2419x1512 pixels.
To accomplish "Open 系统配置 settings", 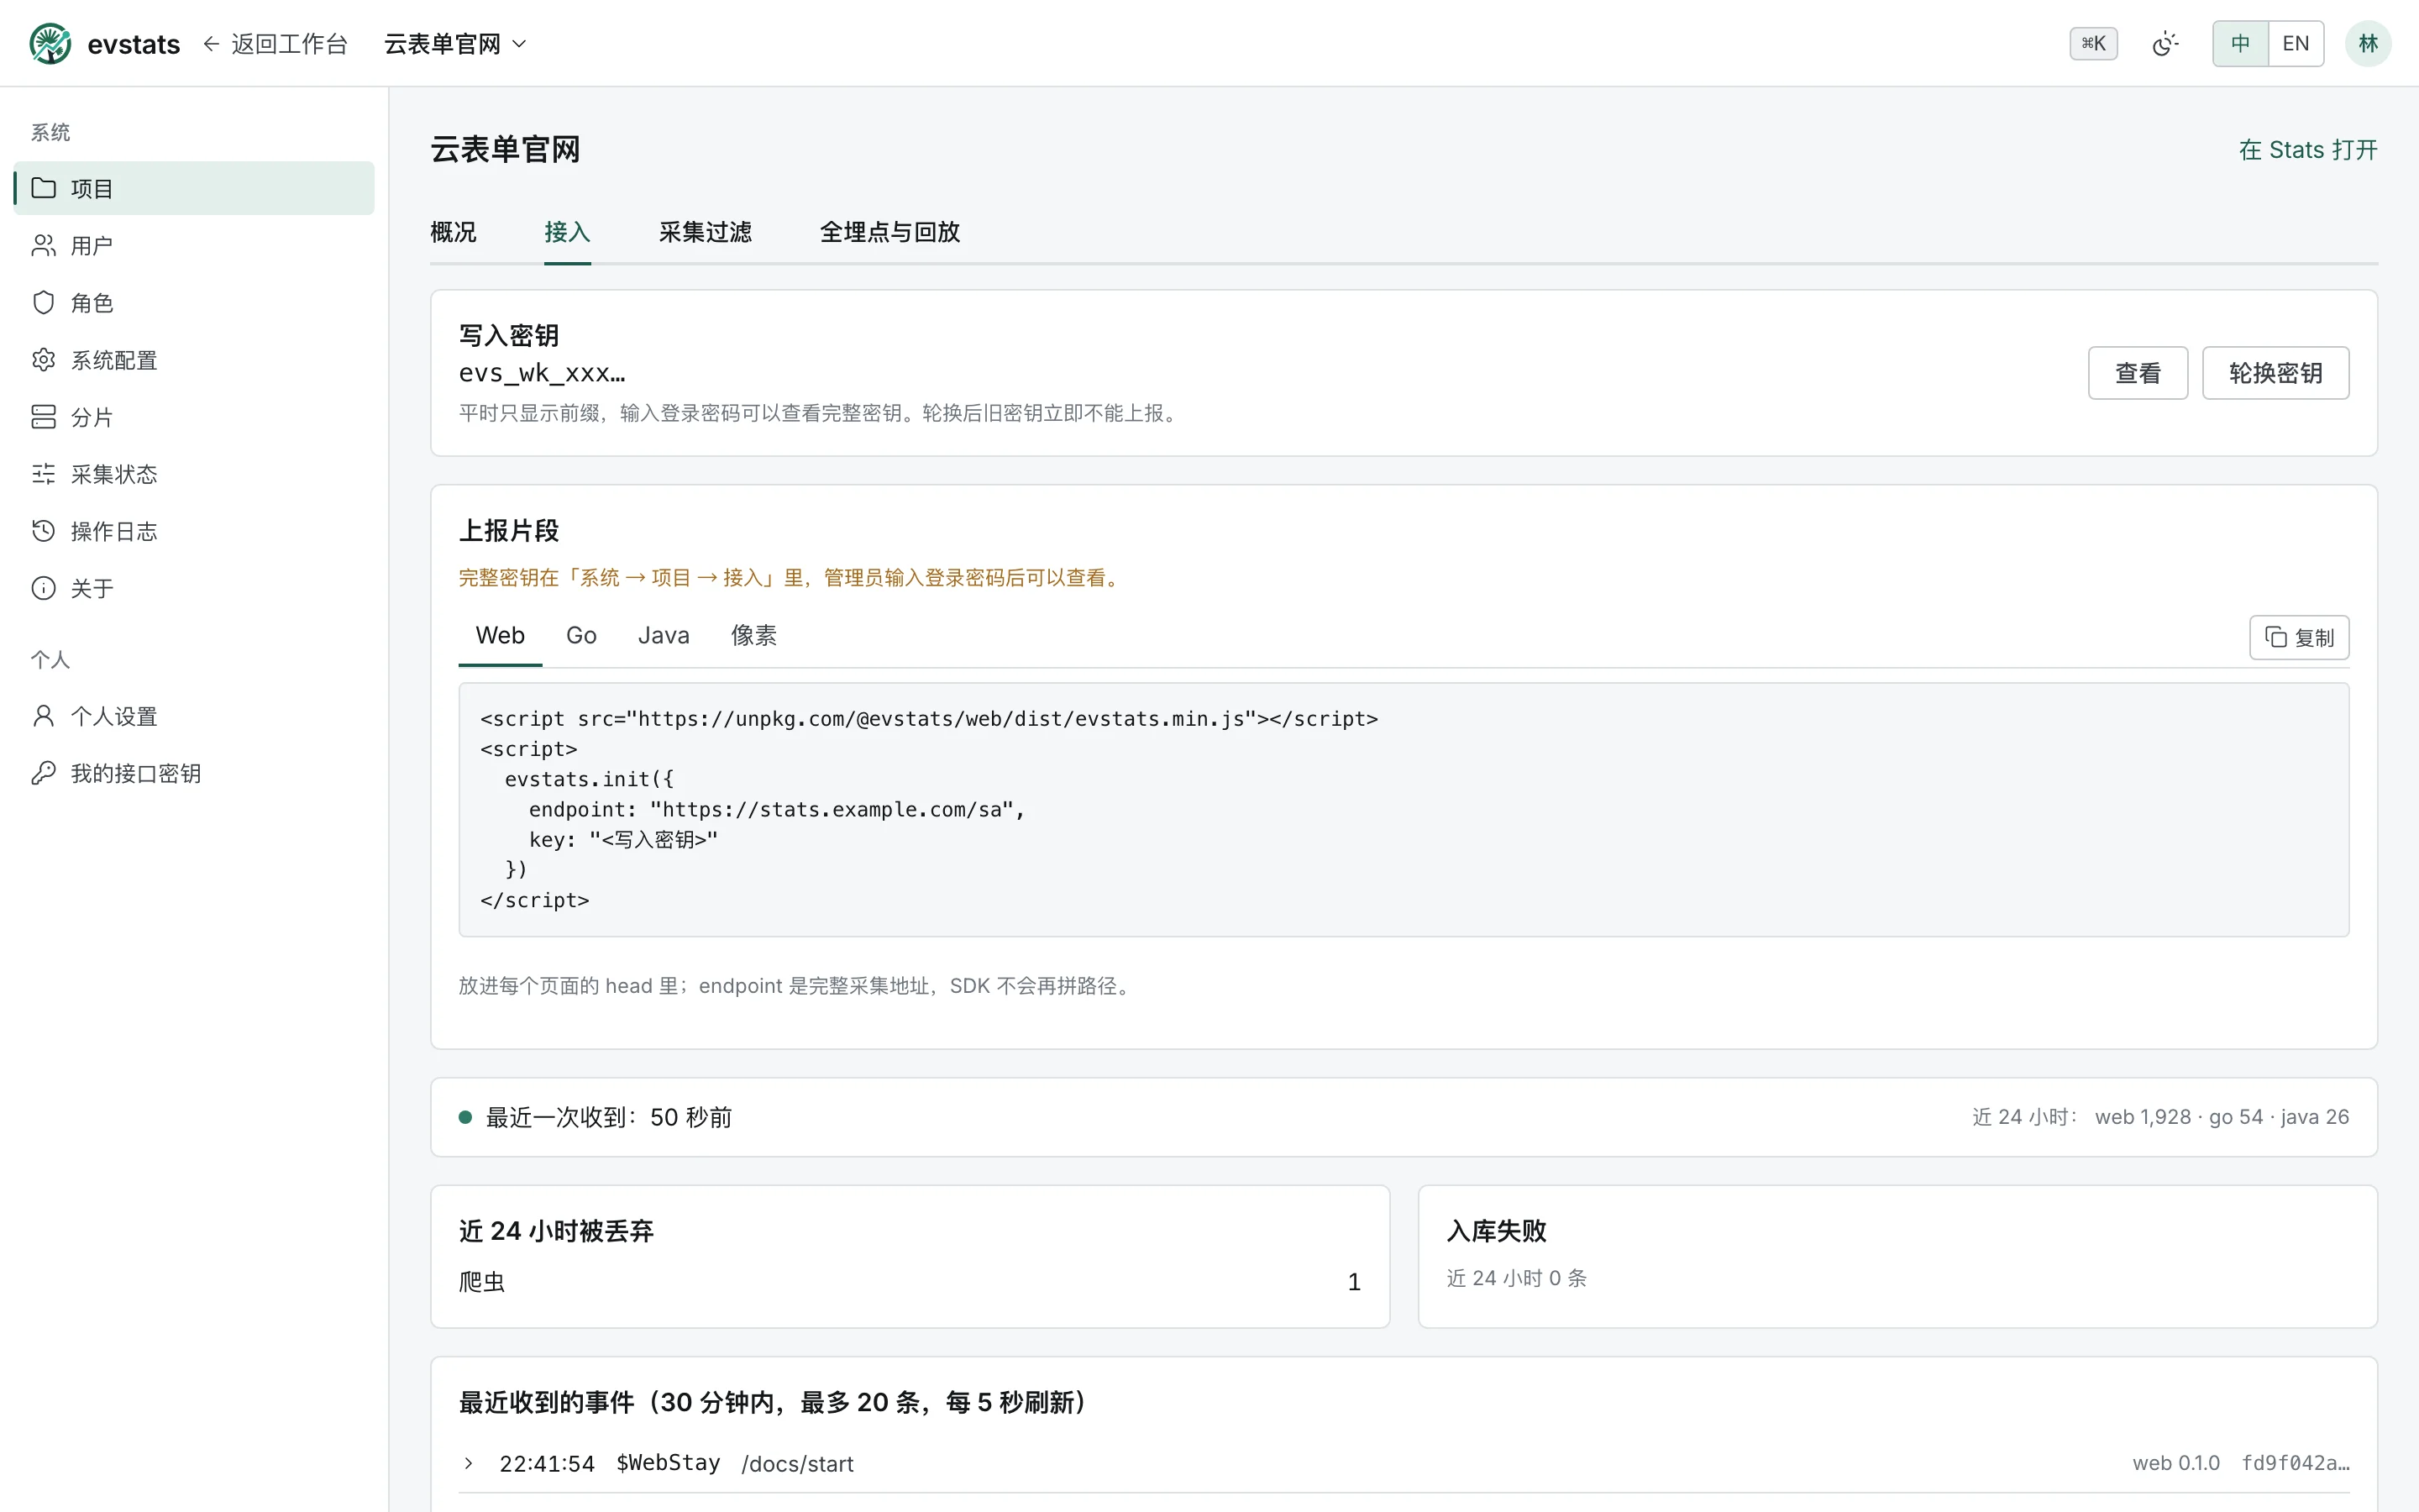I will coord(194,359).
